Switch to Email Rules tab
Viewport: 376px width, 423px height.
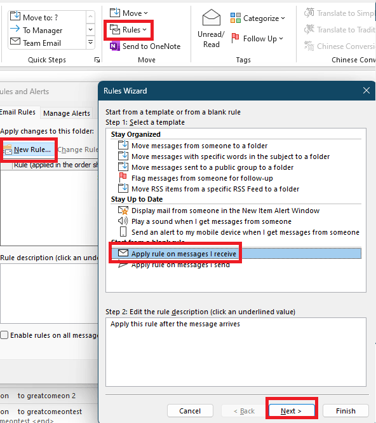[18, 112]
